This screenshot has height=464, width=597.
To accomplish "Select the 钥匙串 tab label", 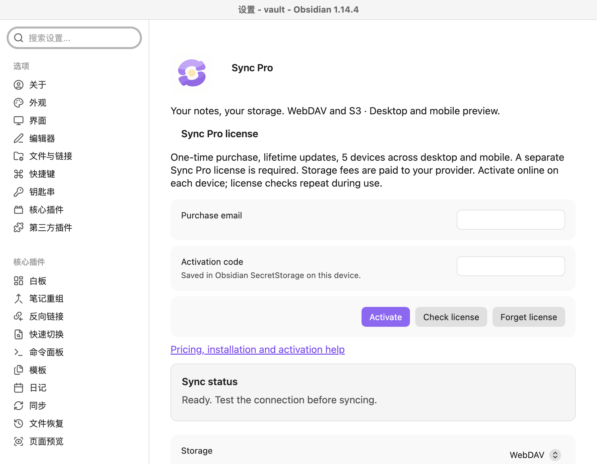I will click(x=42, y=192).
